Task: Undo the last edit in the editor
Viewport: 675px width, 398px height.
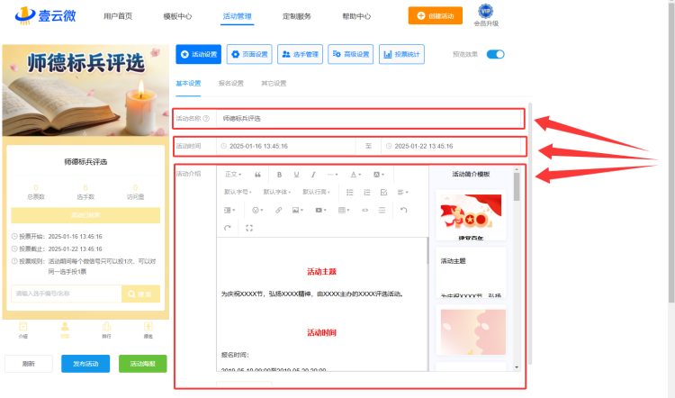Action: 403,210
